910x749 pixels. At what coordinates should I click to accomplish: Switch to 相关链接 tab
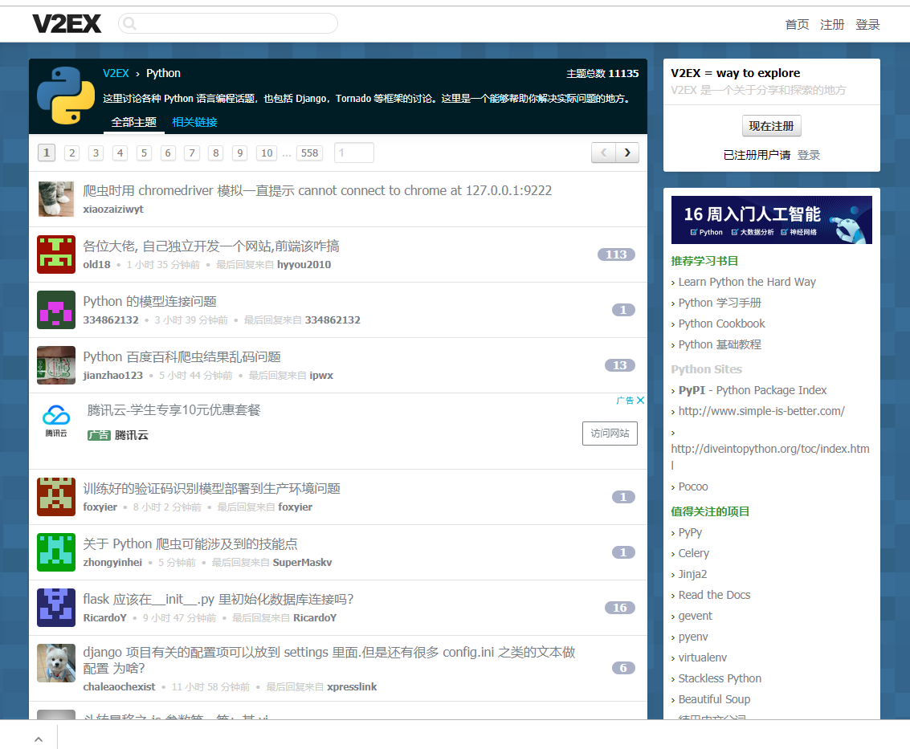coord(194,122)
